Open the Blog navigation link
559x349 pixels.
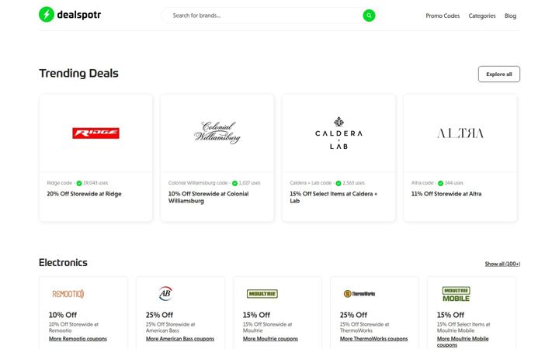[510, 16]
